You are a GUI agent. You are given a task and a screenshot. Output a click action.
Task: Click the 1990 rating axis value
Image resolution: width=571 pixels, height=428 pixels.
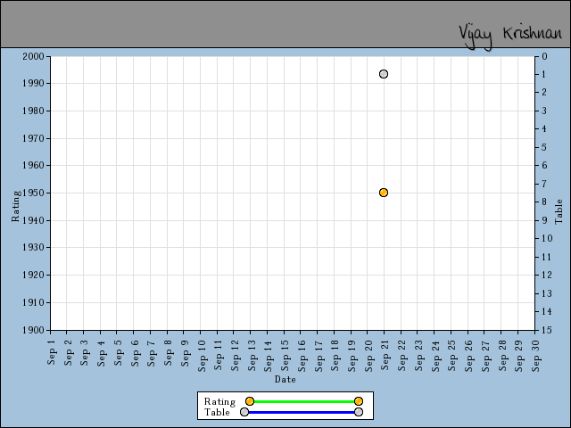point(33,83)
